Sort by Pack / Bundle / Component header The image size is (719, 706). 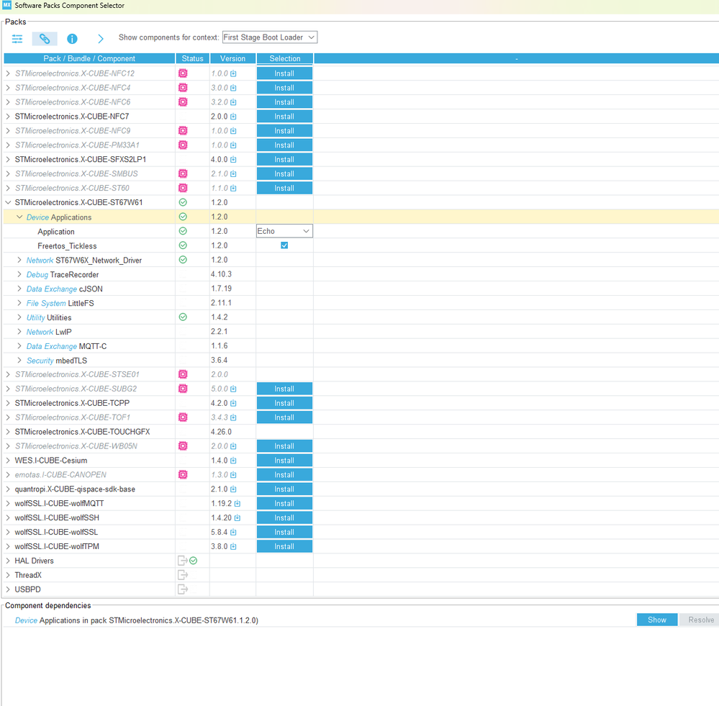point(89,58)
